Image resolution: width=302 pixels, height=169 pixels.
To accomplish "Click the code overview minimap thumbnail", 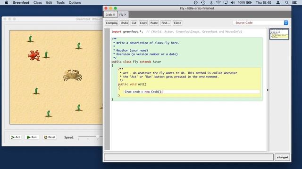I will tap(279, 34).
